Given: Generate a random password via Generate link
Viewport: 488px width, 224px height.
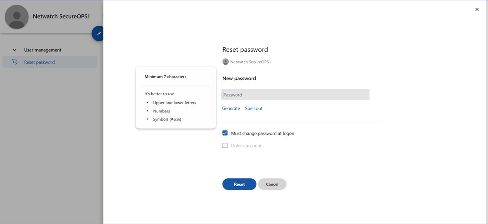Looking at the screenshot, I should coord(231,108).
